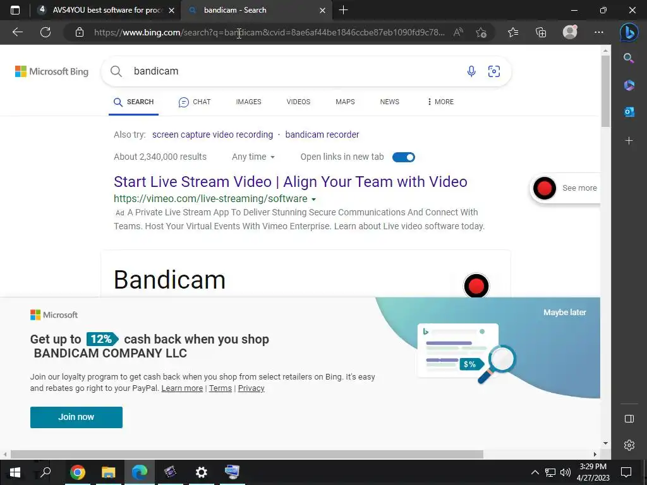Viewport: 647px width, 485px height.
Task: Open Read aloud in address bar
Action: tap(458, 32)
